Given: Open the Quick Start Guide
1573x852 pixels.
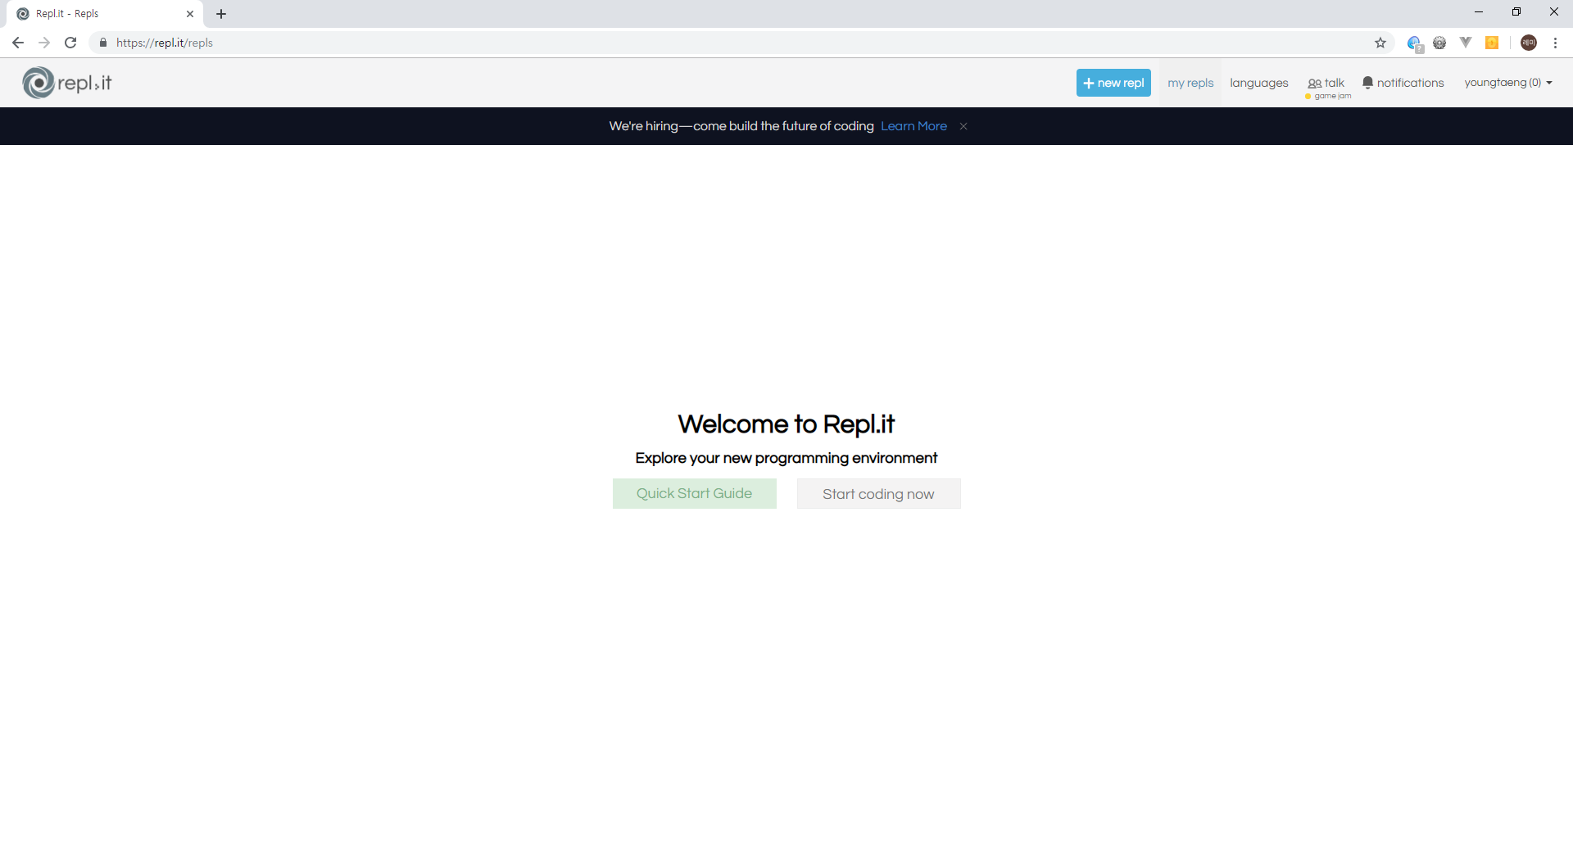Looking at the screenshot, I should point(695,493).
